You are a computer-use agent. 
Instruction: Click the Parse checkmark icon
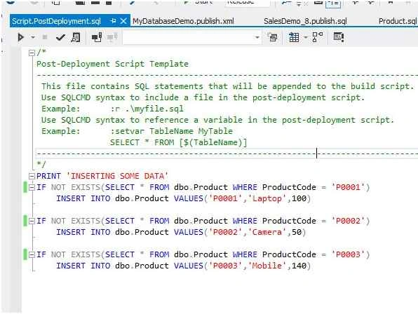pyautogui.click(x=60, y=37)
